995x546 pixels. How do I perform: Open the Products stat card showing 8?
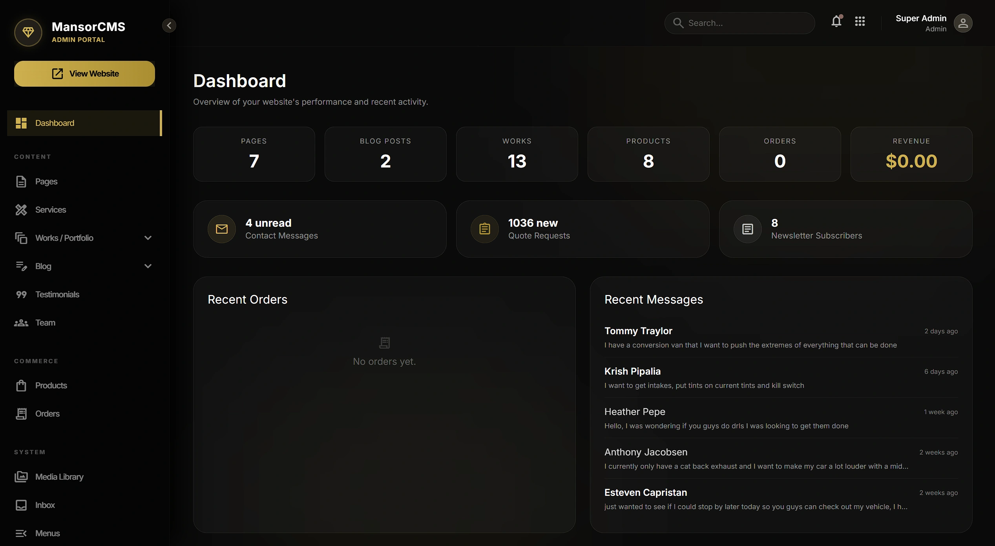(648, 154)
